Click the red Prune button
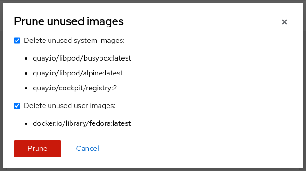This screenshot has width=306, height=171. (x=37, y=149)
